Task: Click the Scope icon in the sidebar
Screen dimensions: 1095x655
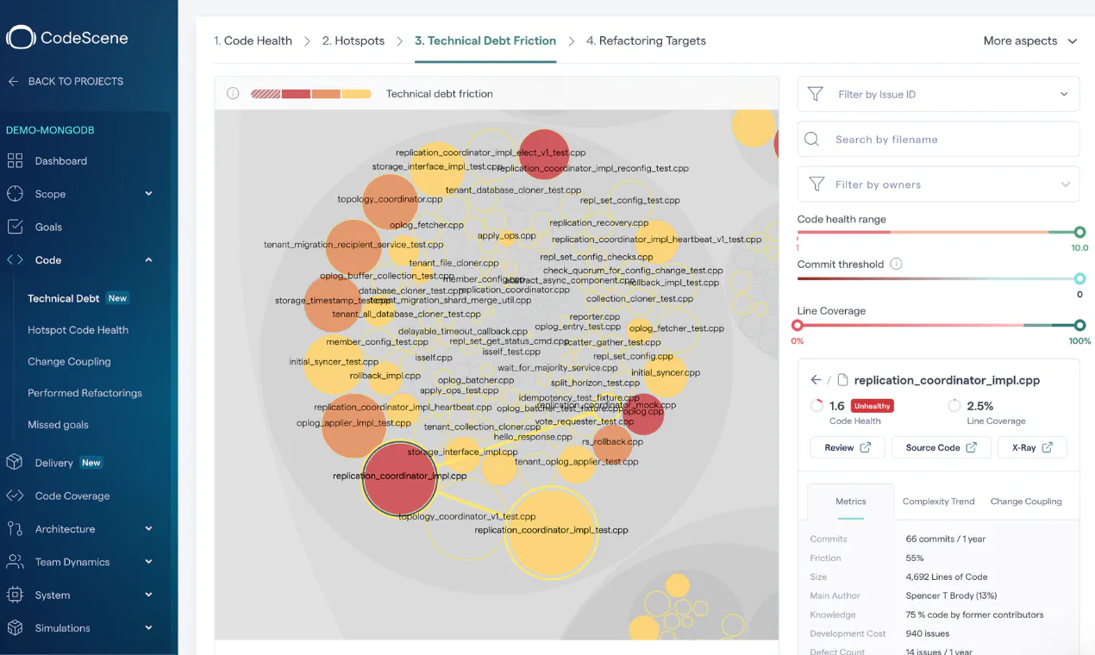Action: pos(15,194)
